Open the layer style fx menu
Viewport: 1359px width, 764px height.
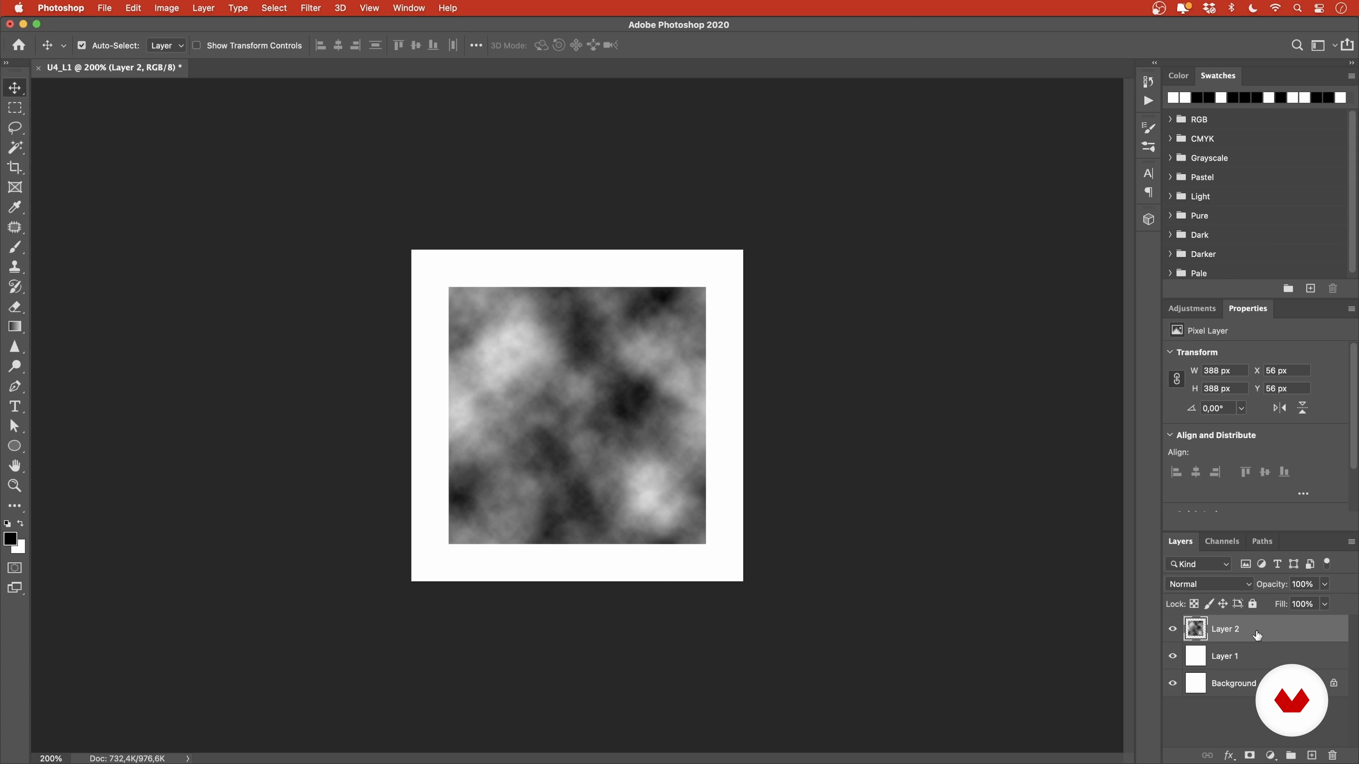(x=1229, y=755)
